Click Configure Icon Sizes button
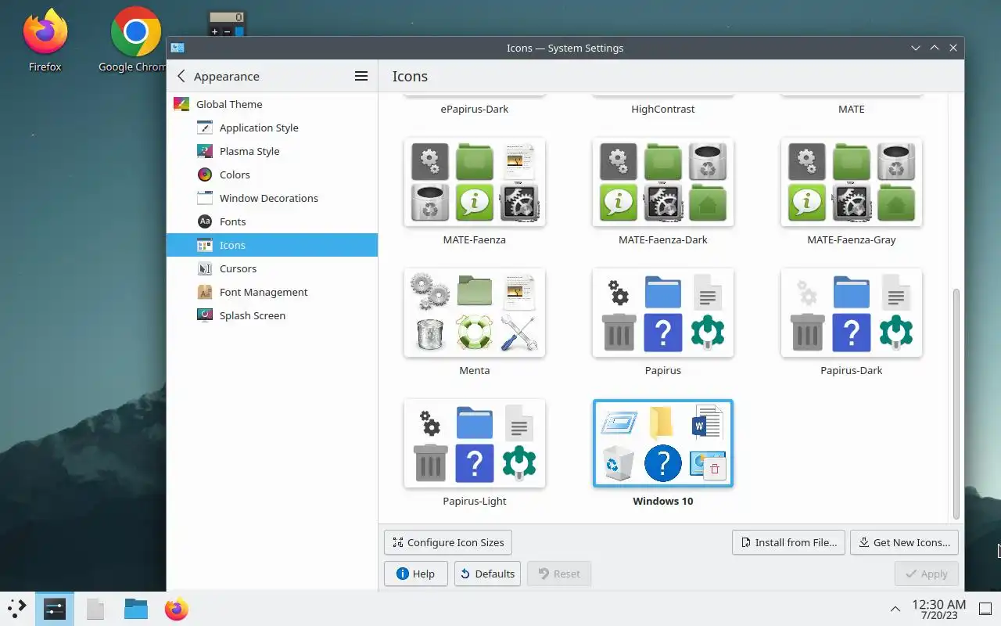The image size is (1001, 626). [448, 542]
